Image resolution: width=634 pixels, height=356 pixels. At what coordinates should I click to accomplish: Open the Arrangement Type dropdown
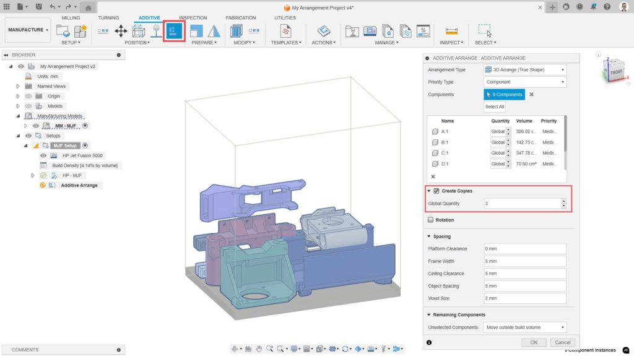click(x=524, y=70)
